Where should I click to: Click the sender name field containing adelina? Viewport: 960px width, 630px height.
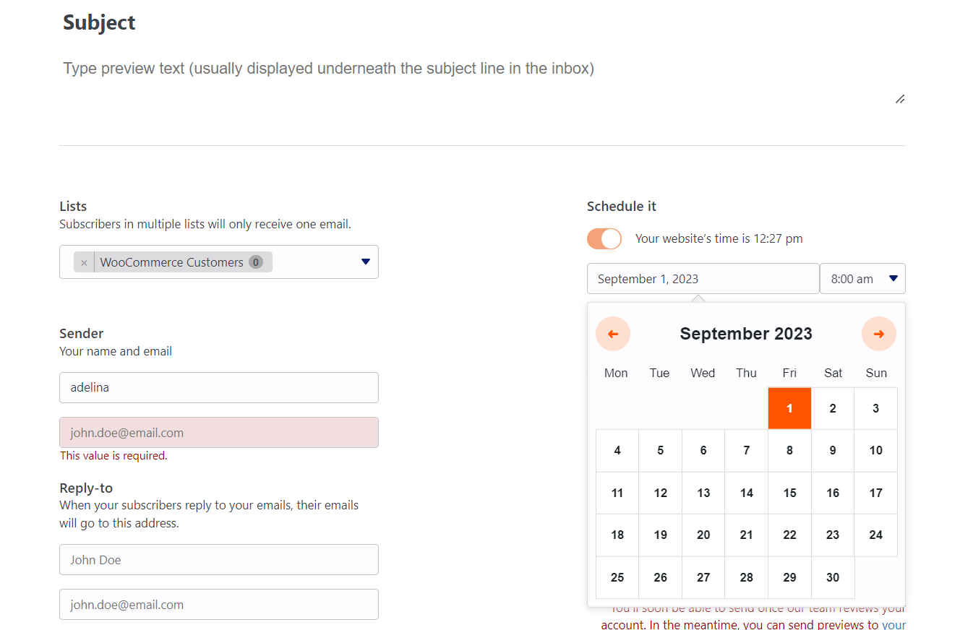pos(218,387)
